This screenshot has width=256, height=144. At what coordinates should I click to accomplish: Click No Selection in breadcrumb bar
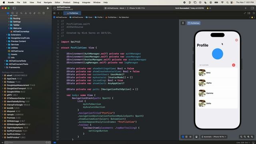click(124, 17)
